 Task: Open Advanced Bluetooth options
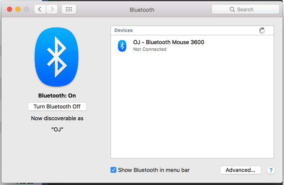pos(241,170)
